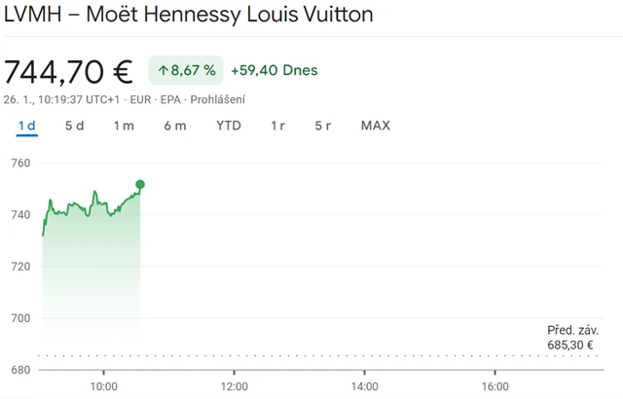Click the green endpoint dot on chart
This screenshot has height=399, width=623.
(140, 184)
